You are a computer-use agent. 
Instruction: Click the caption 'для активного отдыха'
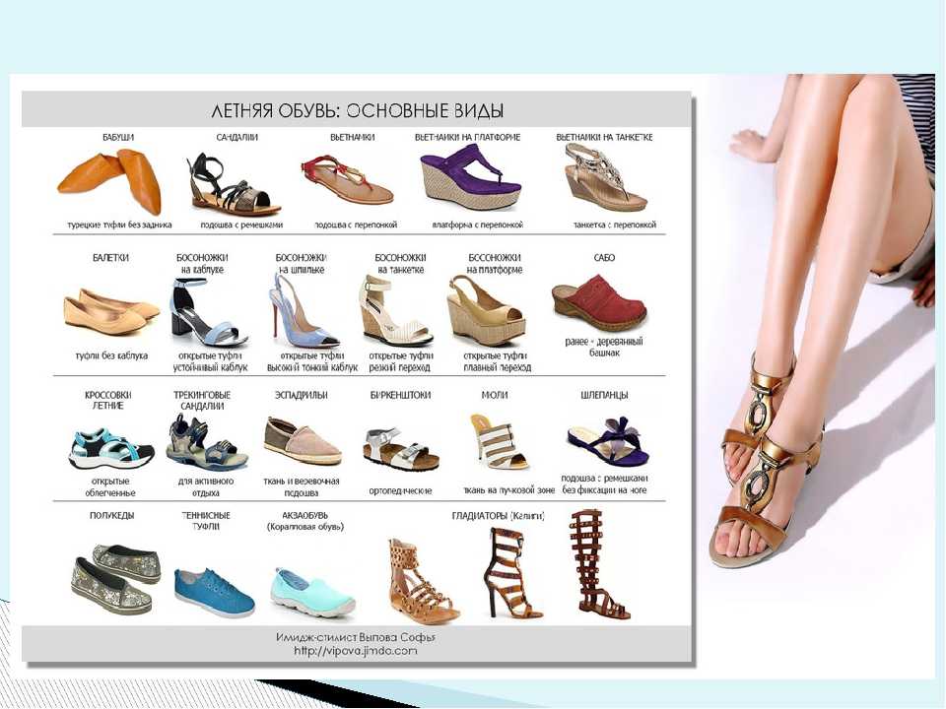206,487
